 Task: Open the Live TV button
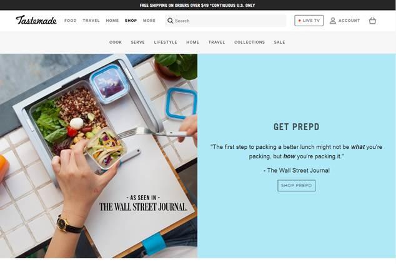[x=309, y=21]
